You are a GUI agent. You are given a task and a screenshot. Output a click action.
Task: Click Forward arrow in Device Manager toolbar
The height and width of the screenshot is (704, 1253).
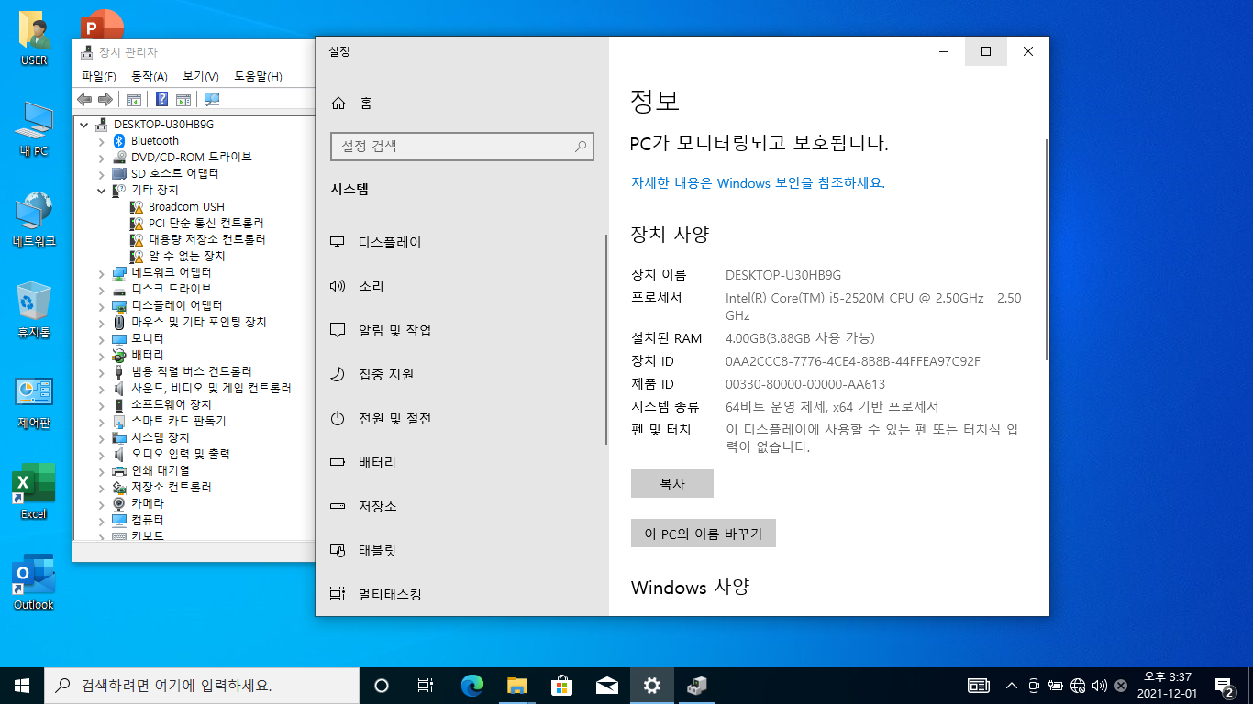[x=105, y=99]
